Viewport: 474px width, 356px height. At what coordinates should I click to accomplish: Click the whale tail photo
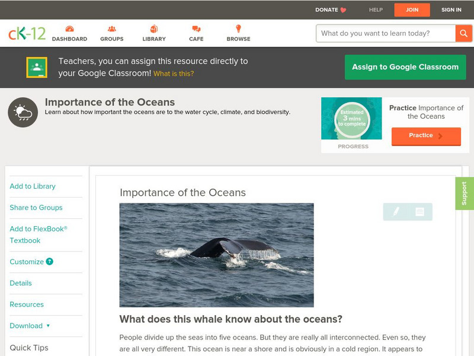(x=216, y=255)
